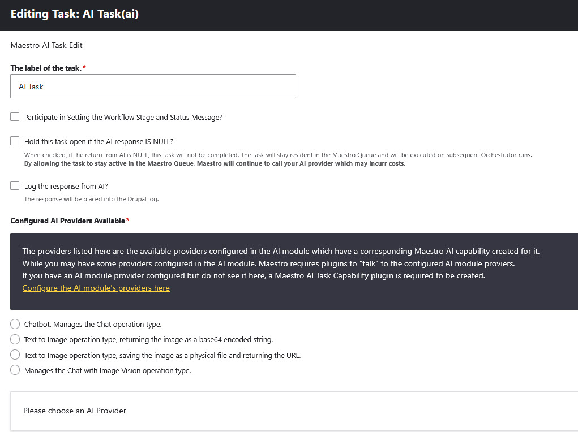Click inside the task label input field

(153, 86)
